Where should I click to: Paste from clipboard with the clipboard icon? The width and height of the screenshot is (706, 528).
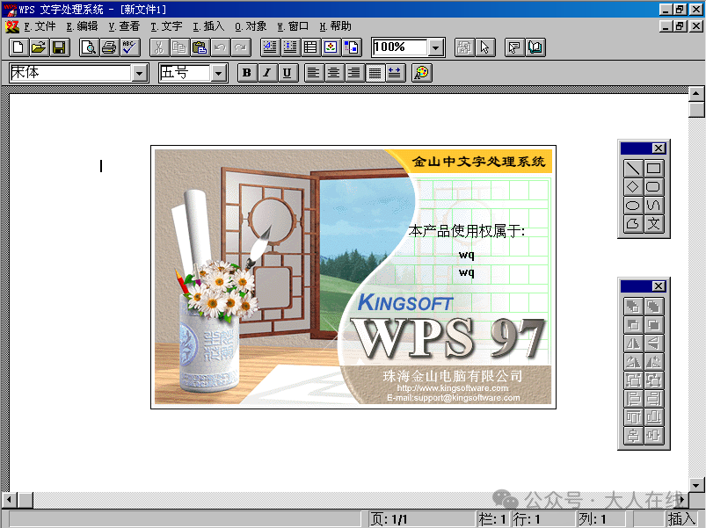[x=200, y=47]
